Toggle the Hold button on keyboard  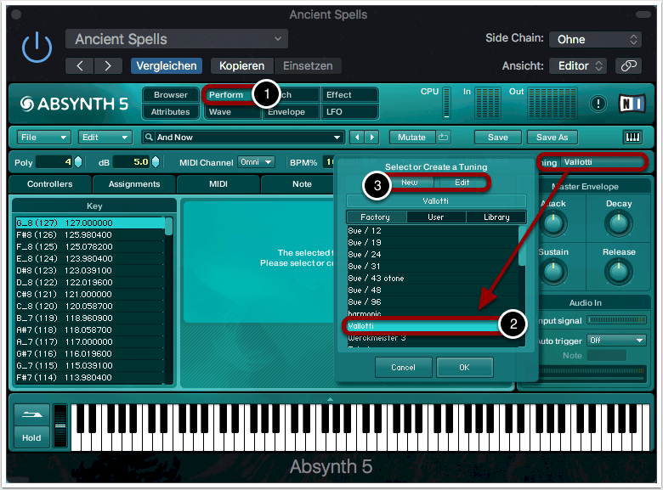tap(31, 438)
